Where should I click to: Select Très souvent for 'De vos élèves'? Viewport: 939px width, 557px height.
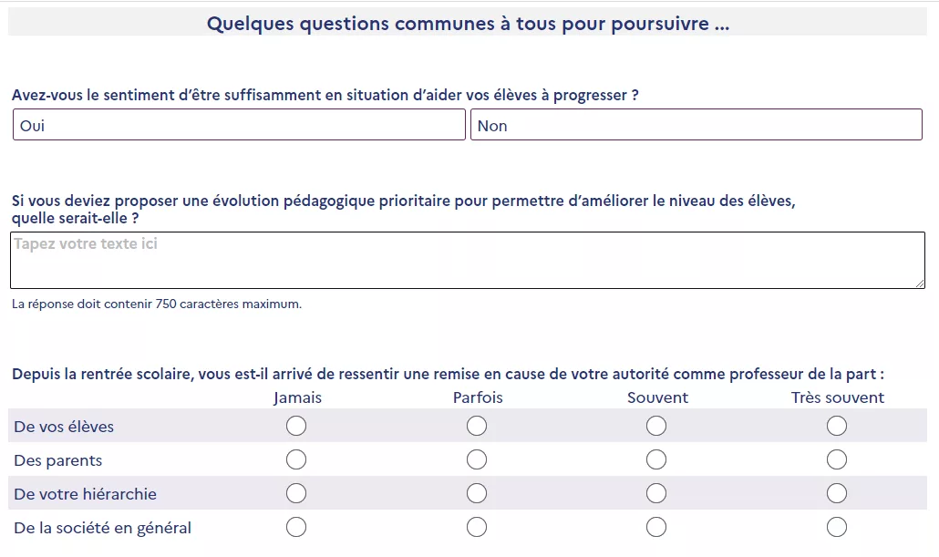coord(837,426)
